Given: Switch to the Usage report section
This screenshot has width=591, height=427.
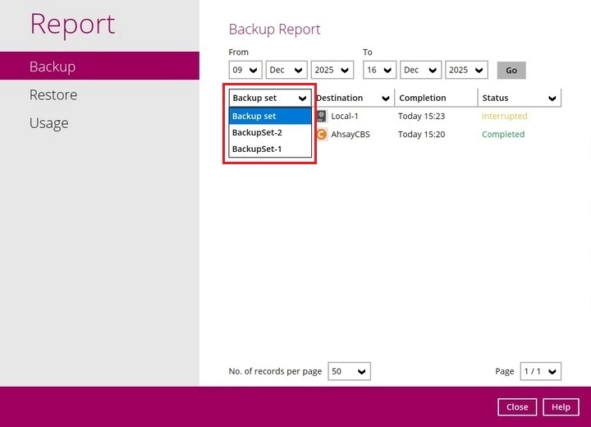Looking at the screenshot, I should coord(48,123).
